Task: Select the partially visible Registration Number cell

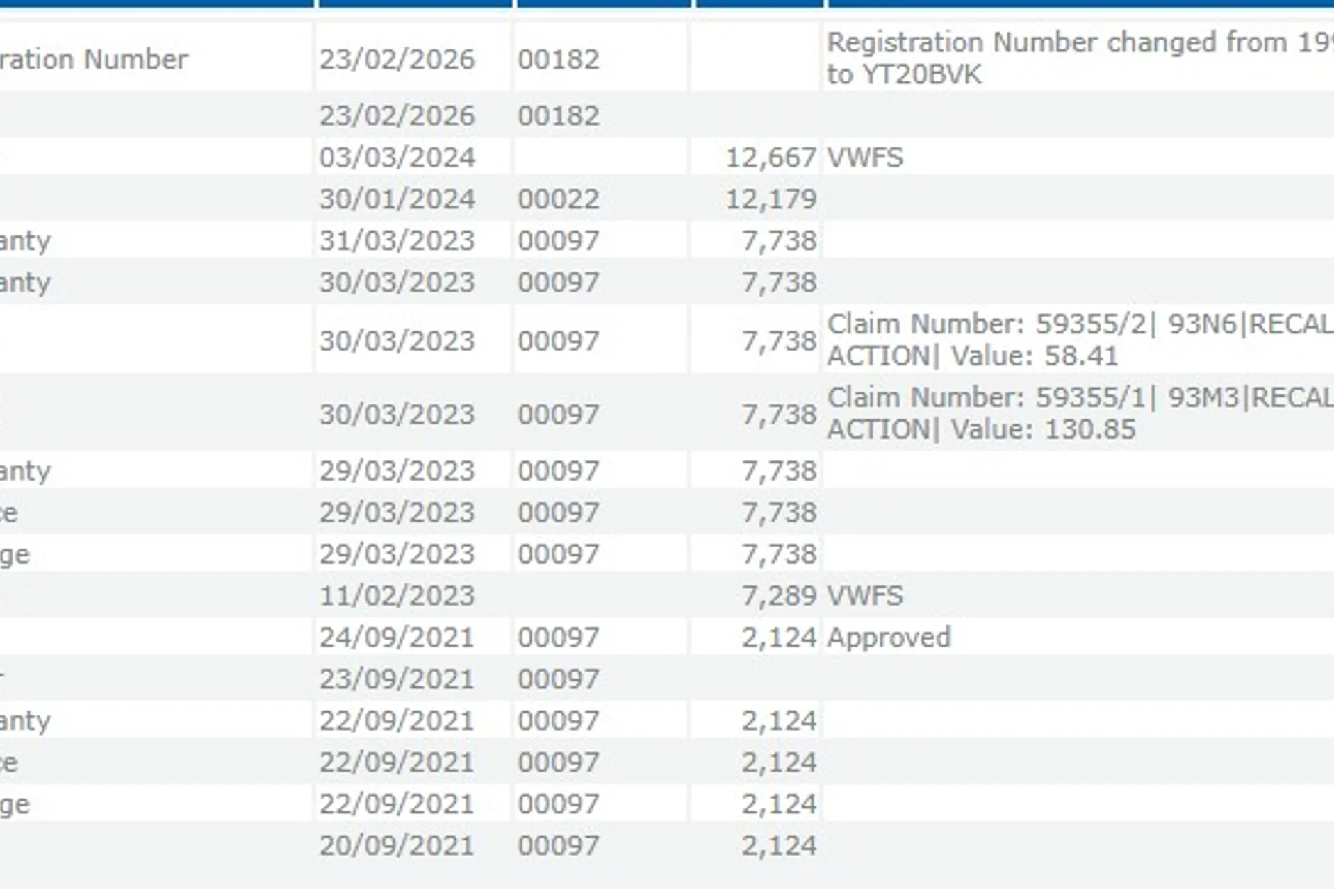Action: pos(94,60)
